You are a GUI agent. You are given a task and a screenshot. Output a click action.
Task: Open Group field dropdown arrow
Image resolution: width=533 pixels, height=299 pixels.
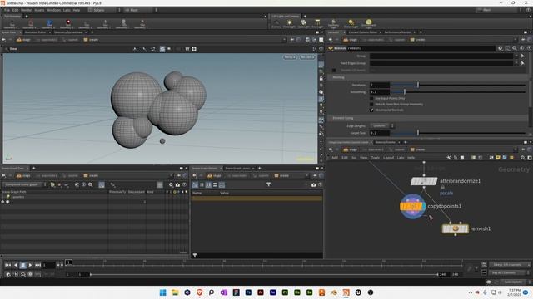pyautogui.click(x=516, y=56)
